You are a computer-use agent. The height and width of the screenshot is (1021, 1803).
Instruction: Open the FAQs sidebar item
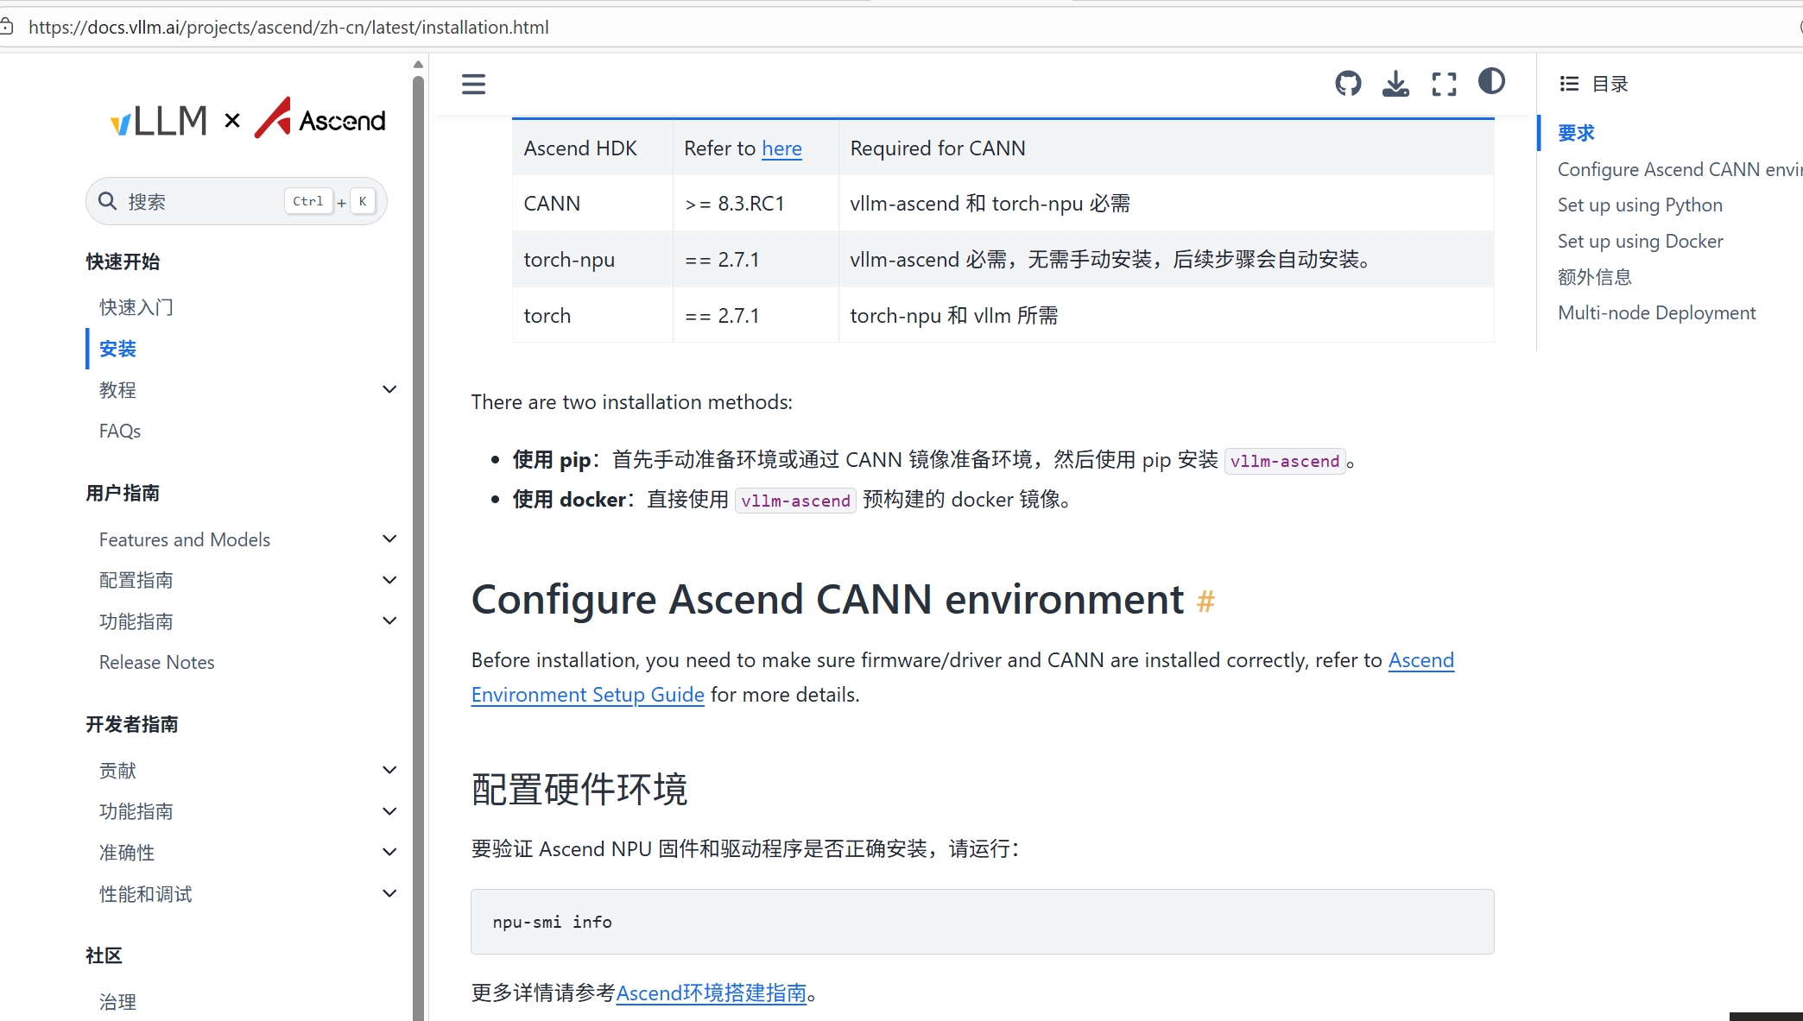coord(120,431)
